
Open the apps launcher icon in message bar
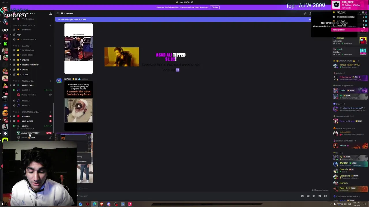325,196
